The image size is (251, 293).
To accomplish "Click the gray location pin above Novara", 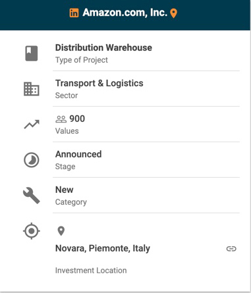I will (61, 231).
